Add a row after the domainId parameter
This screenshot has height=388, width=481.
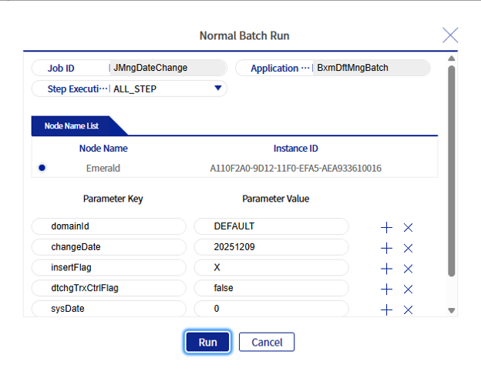point(387,227)
